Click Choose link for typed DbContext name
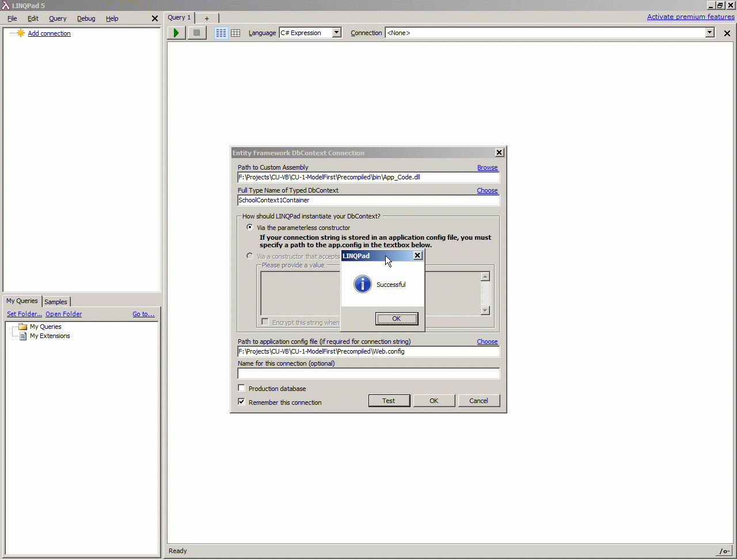The width and height of the screenshot is (737, 560). coord(488,190)
